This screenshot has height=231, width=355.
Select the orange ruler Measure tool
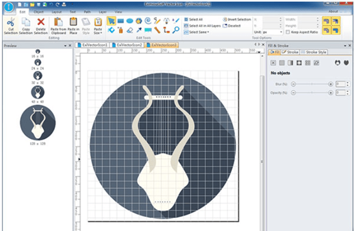(x=157, y=30)
